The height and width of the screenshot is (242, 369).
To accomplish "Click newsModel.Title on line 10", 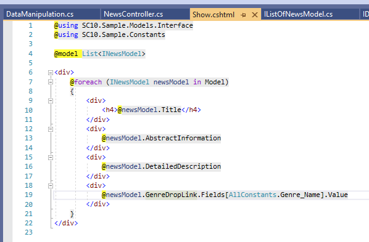I will point(151,110).
